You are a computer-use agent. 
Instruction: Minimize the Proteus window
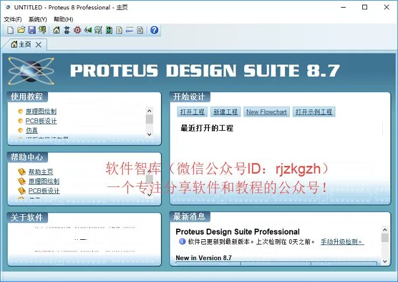click(x=344, y=7)
